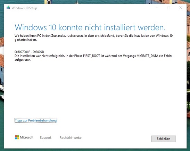Click the Schließen button

(164, 139)
